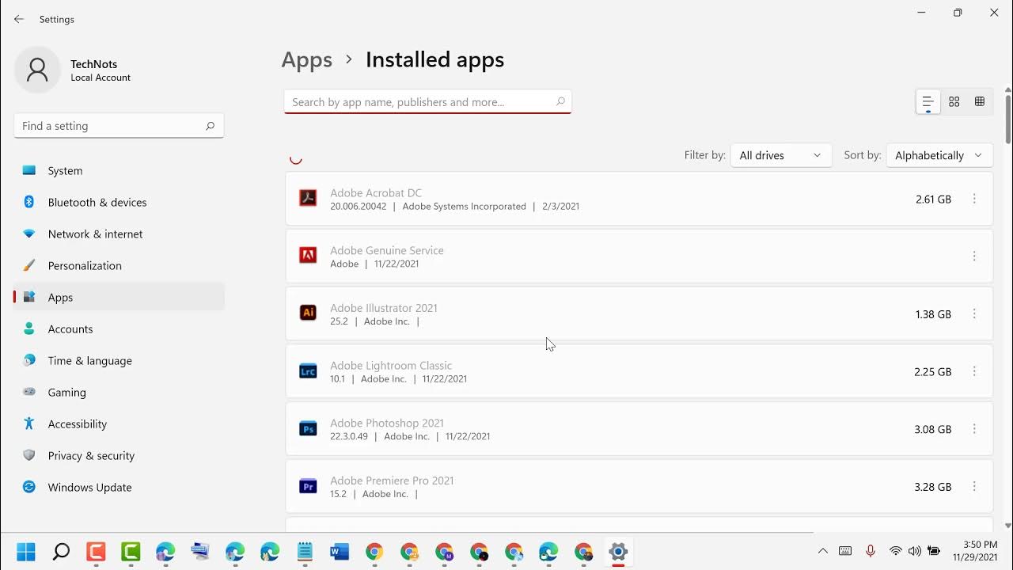Open three-dot options for Adobe Photoshop 2021
This screenshot has height=570, width=1013.
tap(974, 429)
